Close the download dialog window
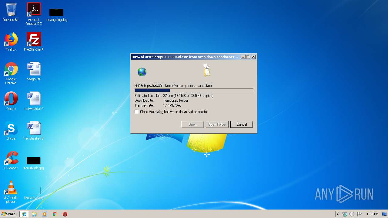 [x=254, y=57]
